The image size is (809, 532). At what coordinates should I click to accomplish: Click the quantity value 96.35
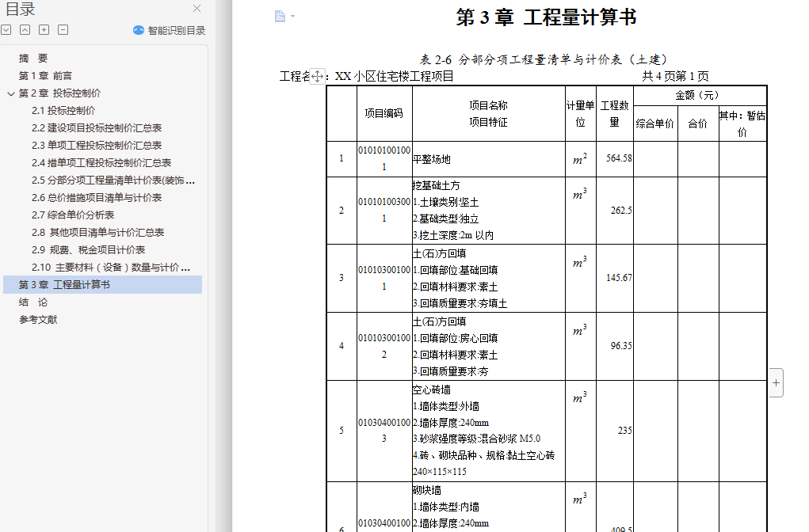621,346
